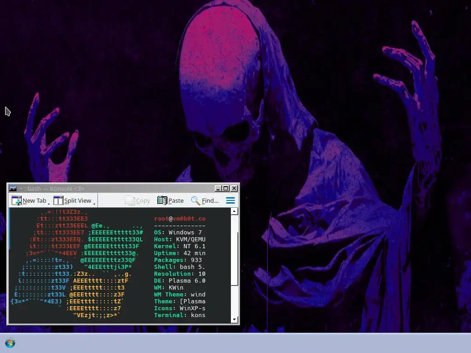Expand the New Tab dropdown arrow
This screenshot has width=471, height=353.
49,204
